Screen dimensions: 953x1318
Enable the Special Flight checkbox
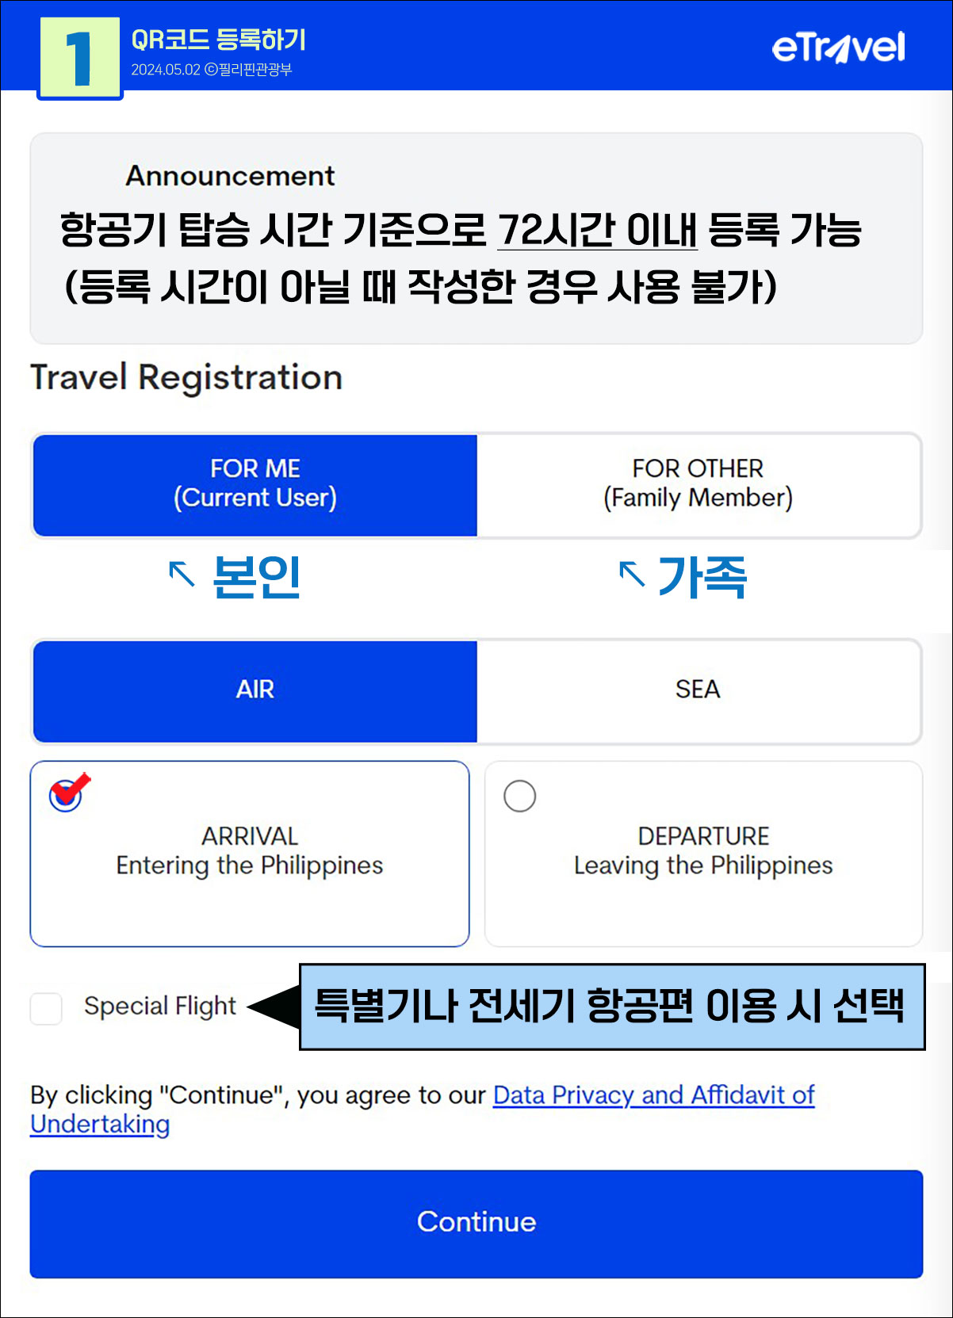[x=46, y=1008]
